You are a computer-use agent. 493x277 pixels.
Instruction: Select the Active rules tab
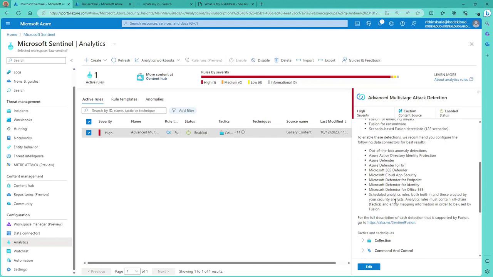pyautogui.click(x=92, y=99)
